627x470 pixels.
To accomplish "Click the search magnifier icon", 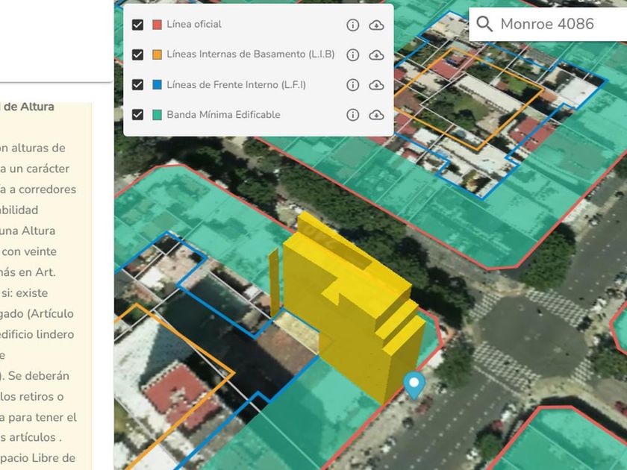I will pyautogui.click(x=484, y=24).
